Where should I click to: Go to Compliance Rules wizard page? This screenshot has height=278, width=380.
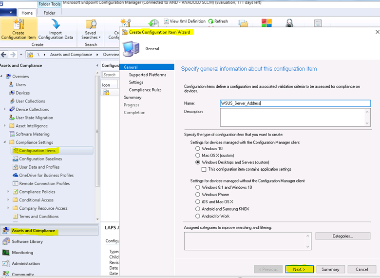click(145, 90)
